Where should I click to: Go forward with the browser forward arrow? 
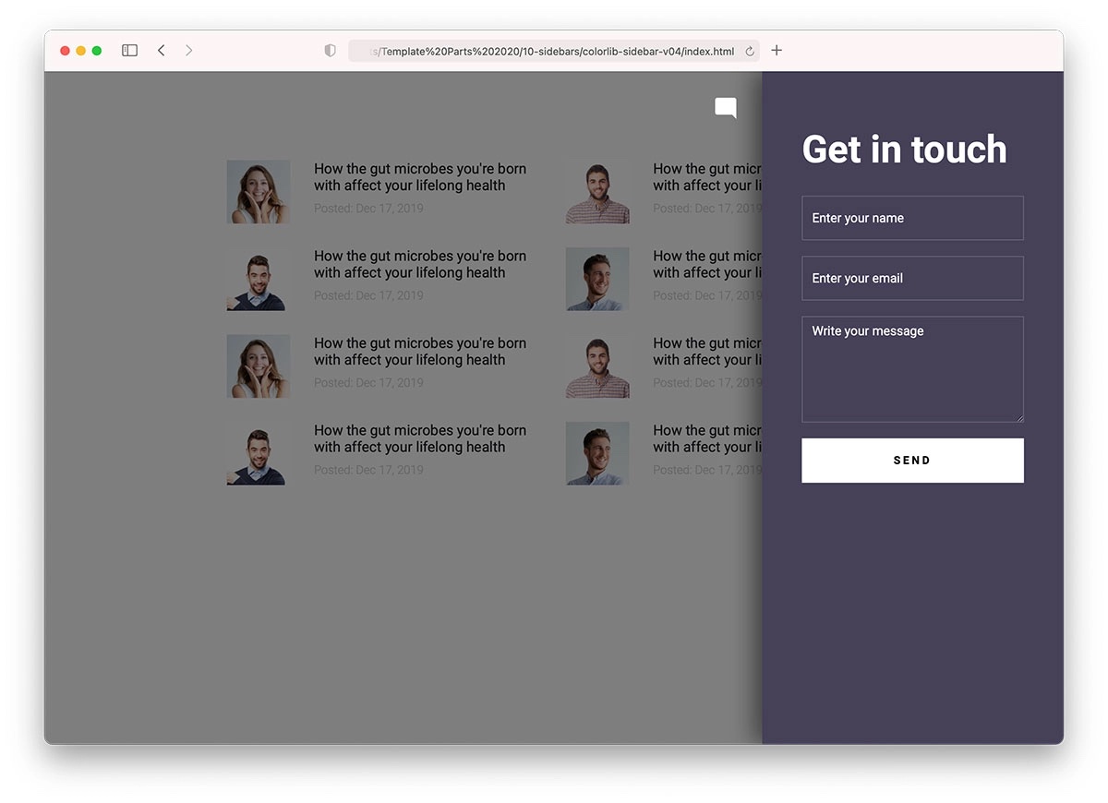click(189, 51)
